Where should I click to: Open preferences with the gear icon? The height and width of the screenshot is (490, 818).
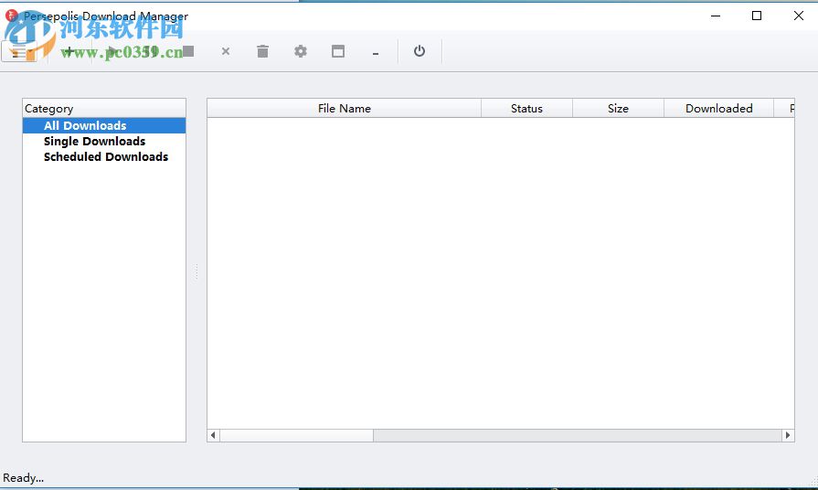301,51
